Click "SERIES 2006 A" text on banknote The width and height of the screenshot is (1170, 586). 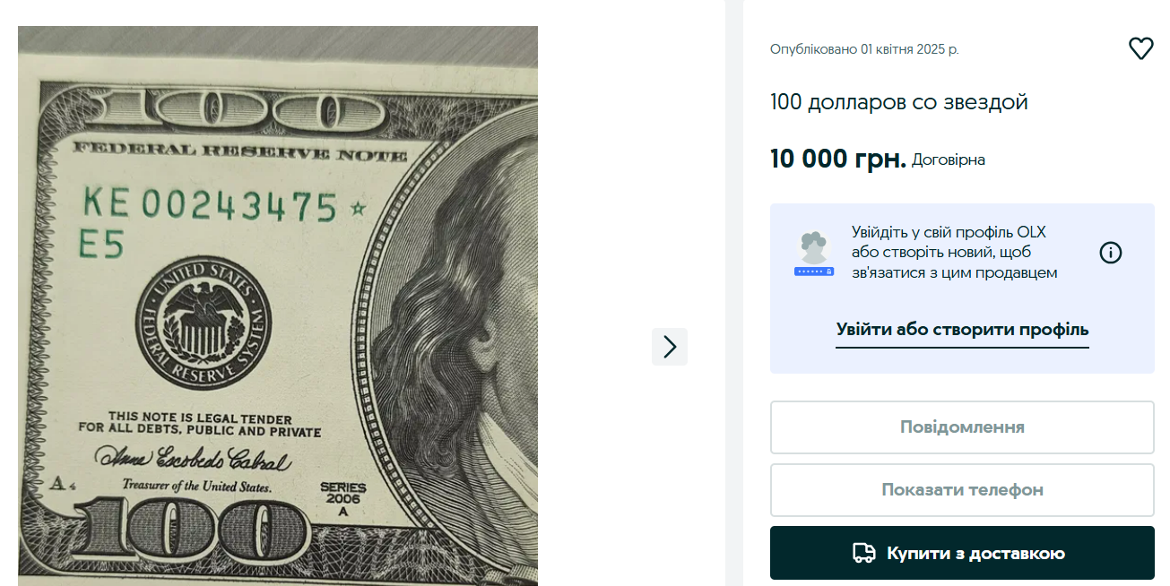click(x=343, y=498)
